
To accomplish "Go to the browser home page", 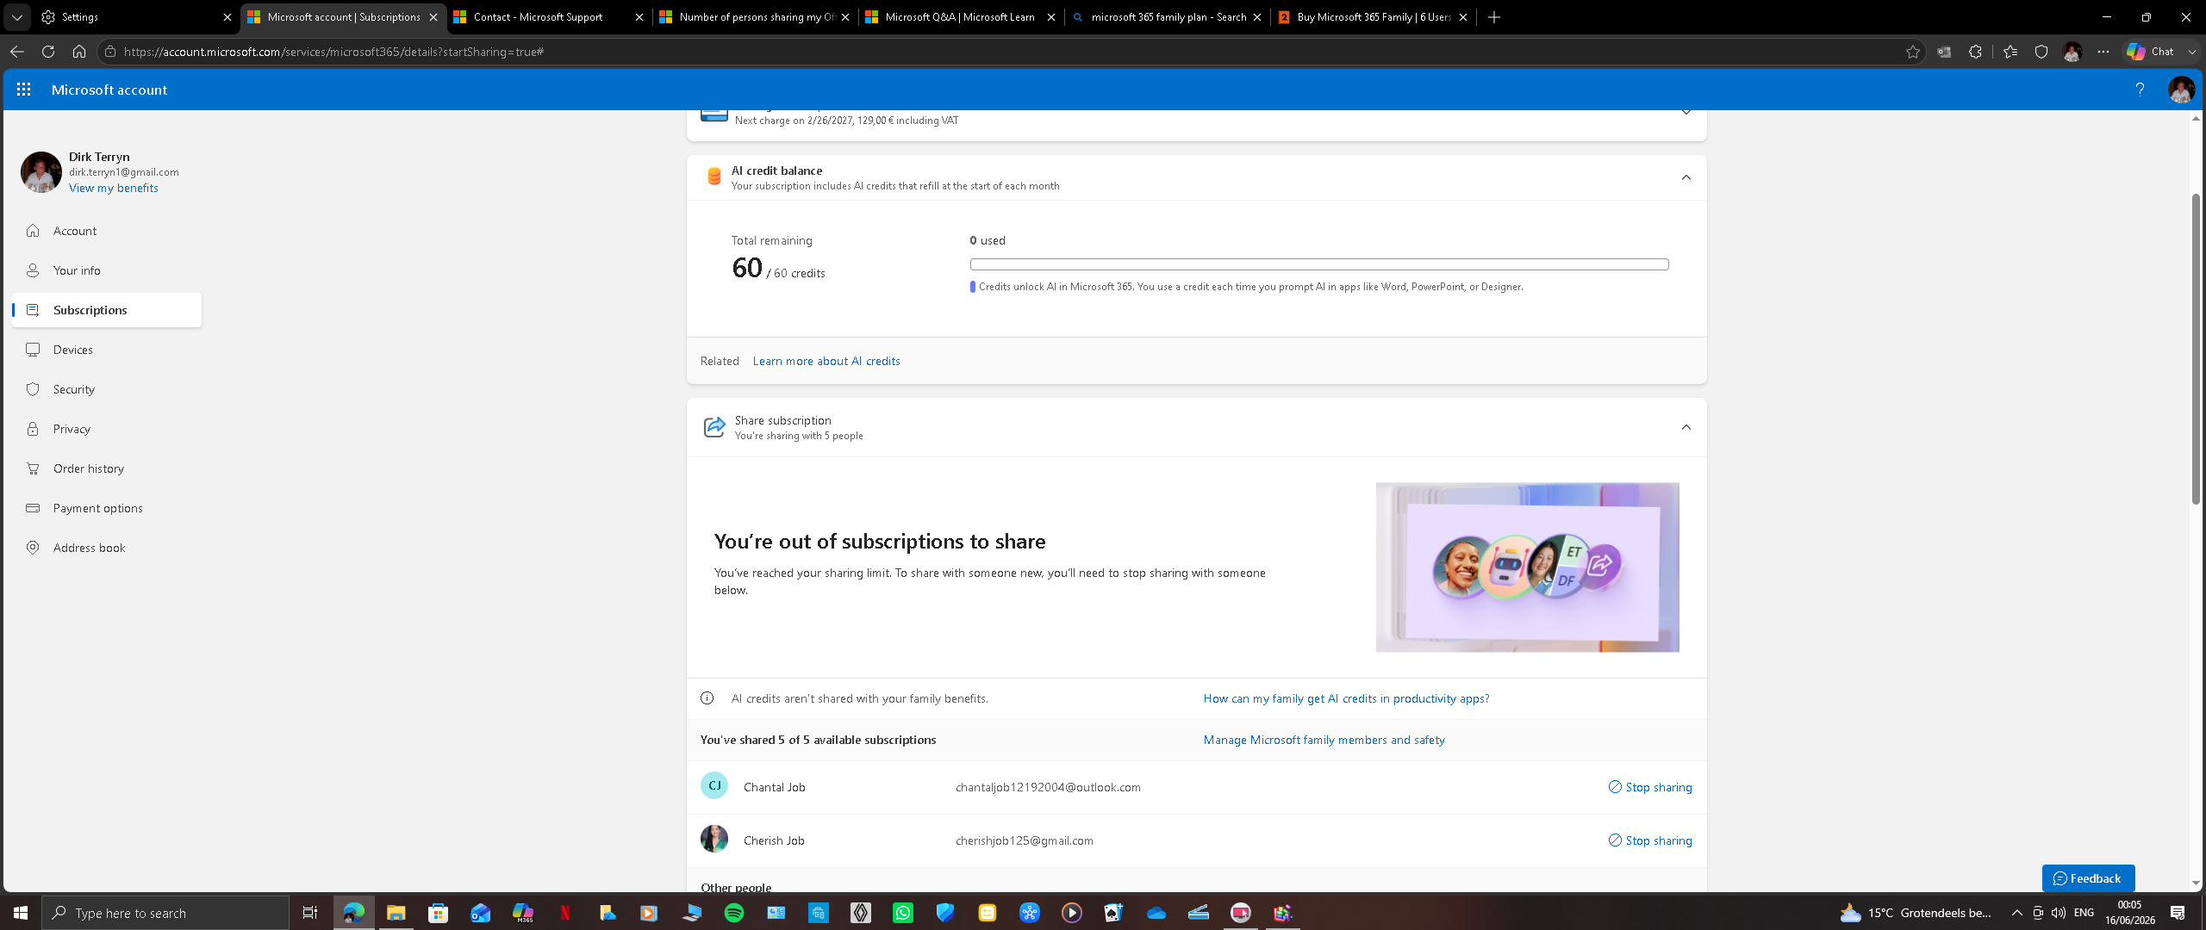I will 79,52.
